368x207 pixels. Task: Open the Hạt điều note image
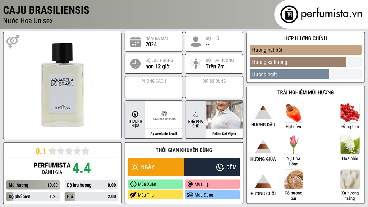[x=293, y=112]
